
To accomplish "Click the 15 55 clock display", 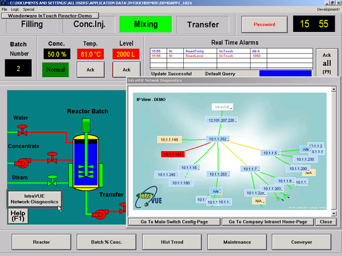I will [314, 24].
